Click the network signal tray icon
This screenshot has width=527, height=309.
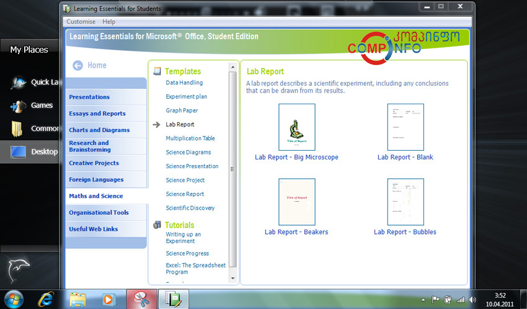pos(461,300)
